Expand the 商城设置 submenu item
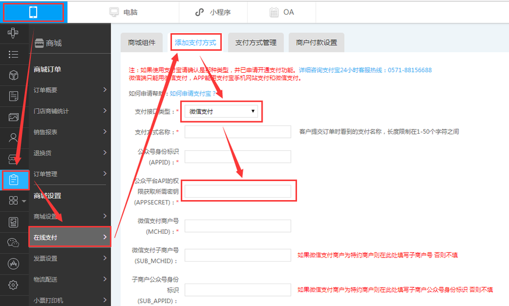This screenshot has width=509, height=306. tap(70, 217)
